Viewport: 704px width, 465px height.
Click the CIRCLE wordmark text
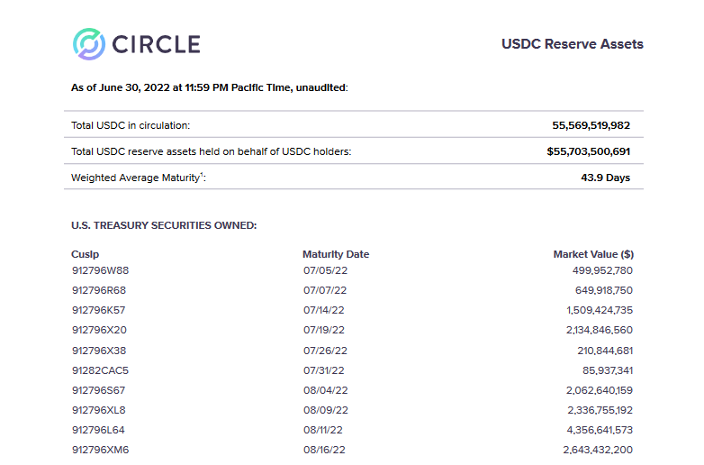tap(157, 44)
